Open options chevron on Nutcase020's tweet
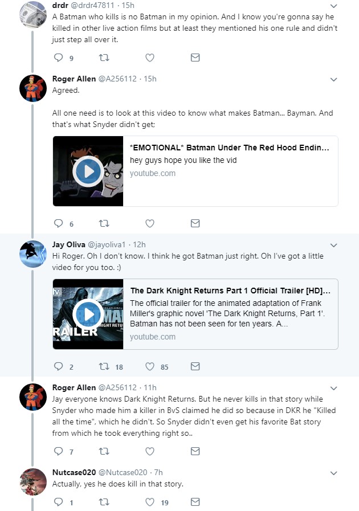Screen dimensions: 359x511 pyautogui.click(x=333, y=473)
